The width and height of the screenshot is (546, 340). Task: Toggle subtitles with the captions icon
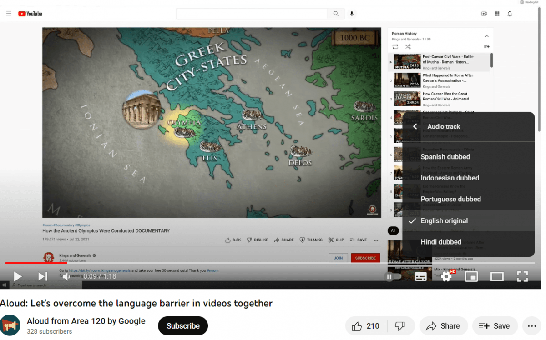coord(421,276)
